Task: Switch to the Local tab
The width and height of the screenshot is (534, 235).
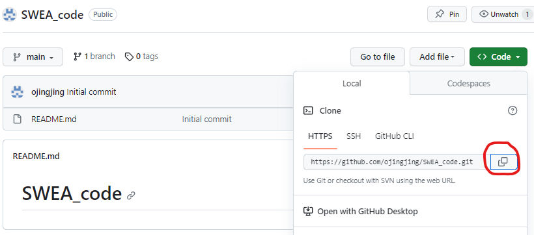Action: pyautogui.click(x=352, y=83)
